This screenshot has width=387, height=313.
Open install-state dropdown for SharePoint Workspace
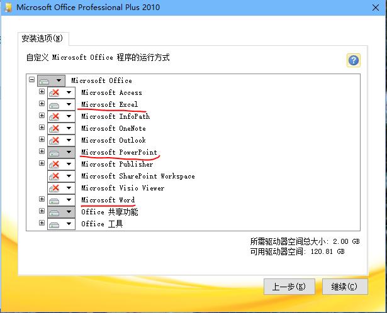point(62,176)
